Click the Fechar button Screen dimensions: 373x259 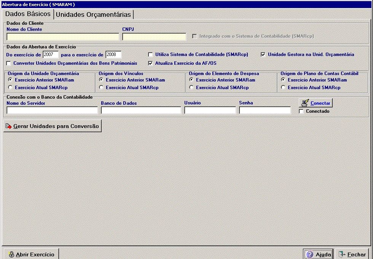click(352, 254)
